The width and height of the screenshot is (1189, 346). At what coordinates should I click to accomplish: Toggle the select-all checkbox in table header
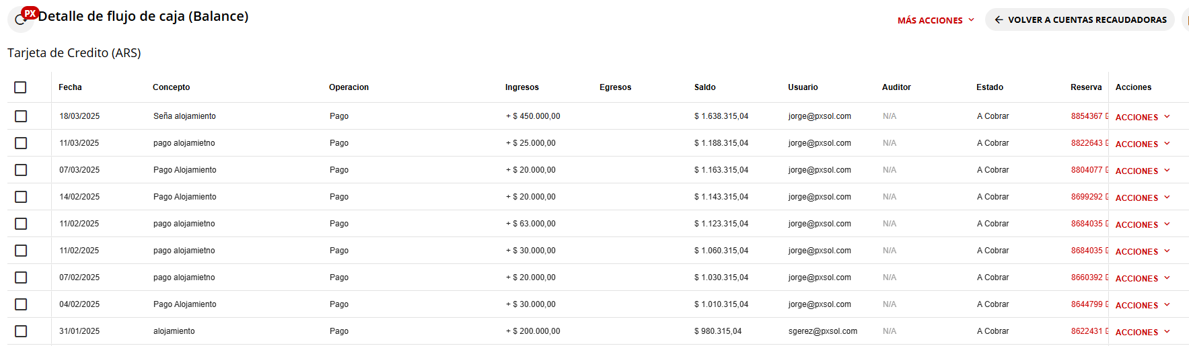20,87
